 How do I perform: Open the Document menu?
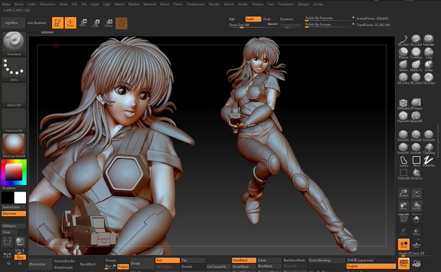coord(47,5)
